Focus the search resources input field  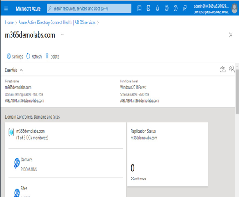(89, 8)
